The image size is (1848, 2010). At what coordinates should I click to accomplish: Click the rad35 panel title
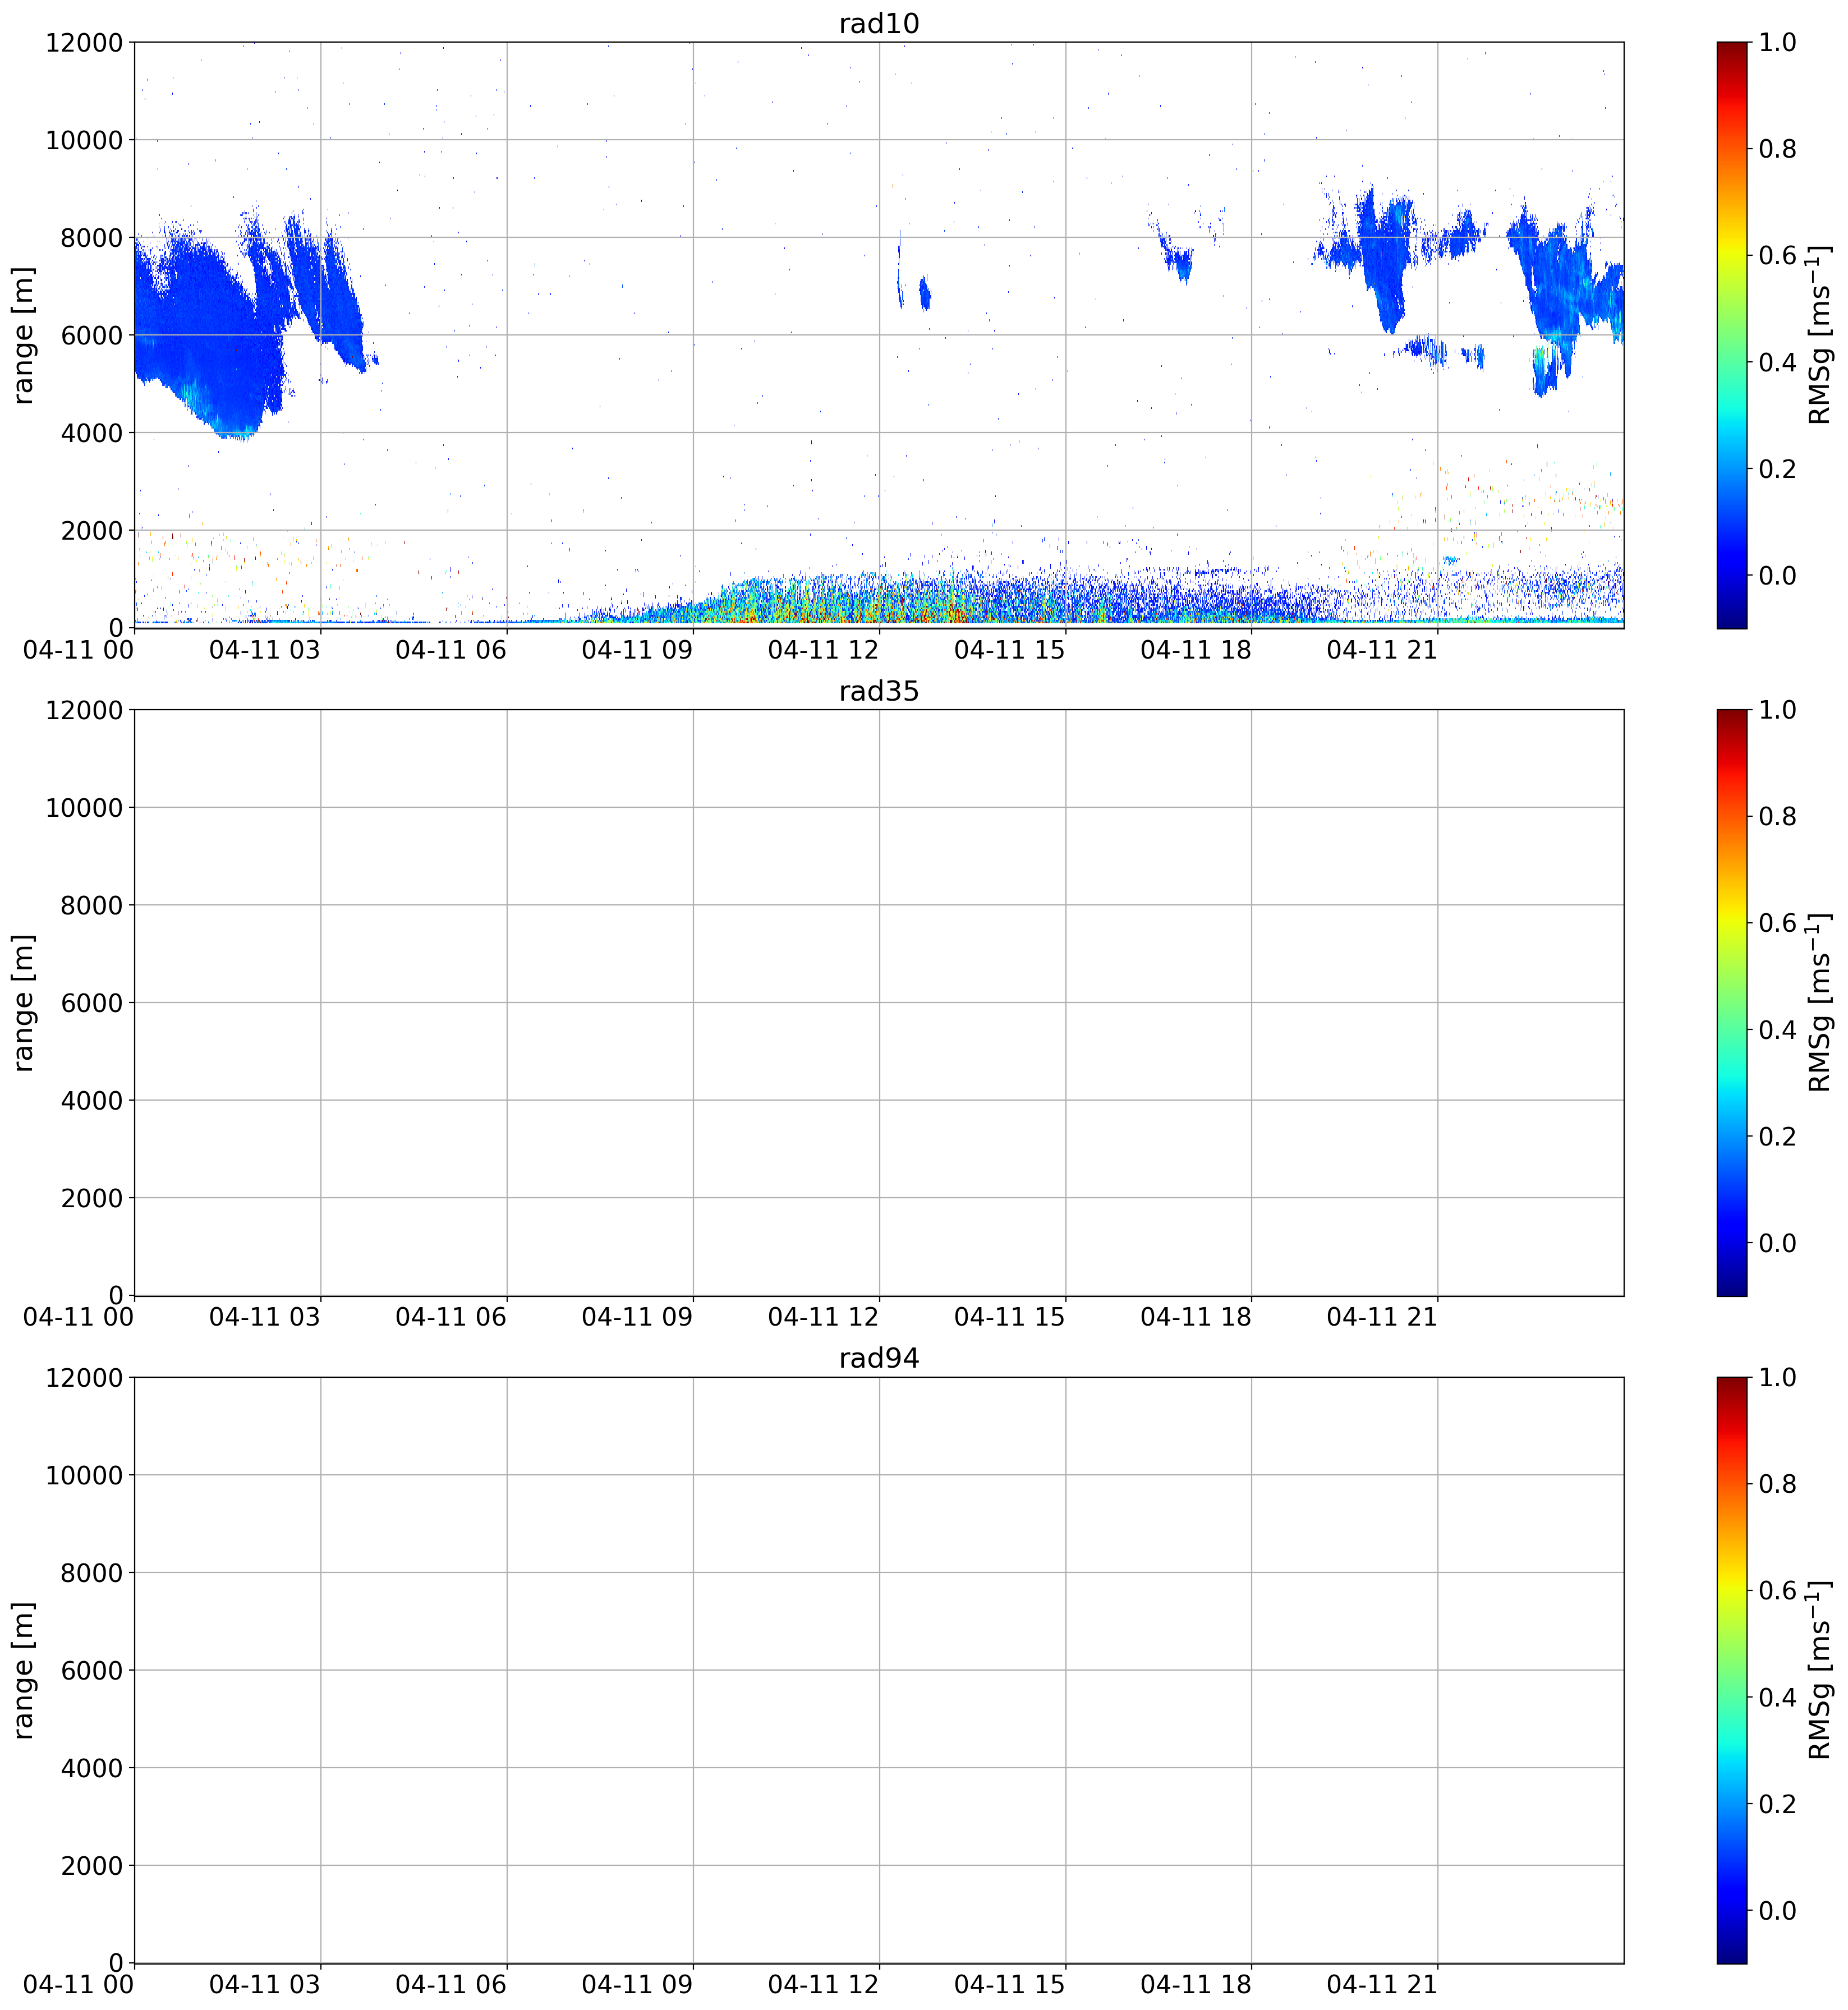(x=879, y=691)
